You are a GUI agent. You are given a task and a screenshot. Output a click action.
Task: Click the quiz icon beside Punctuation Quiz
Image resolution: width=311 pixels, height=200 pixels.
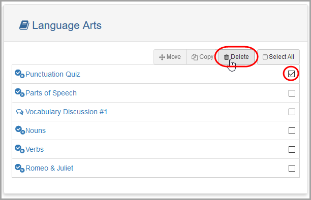(20, 74)
